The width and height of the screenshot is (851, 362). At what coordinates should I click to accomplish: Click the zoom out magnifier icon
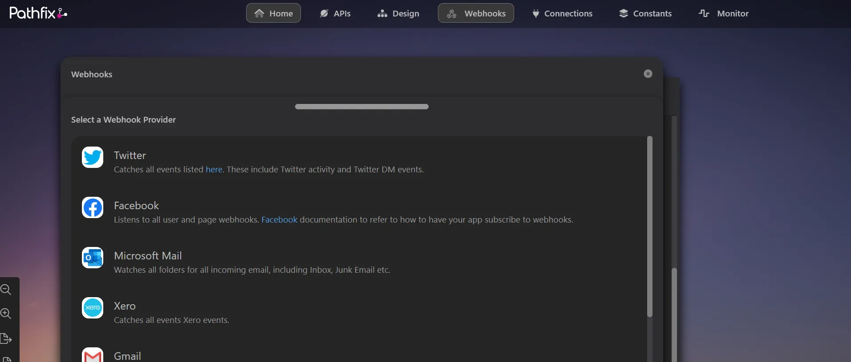[6, 290]
